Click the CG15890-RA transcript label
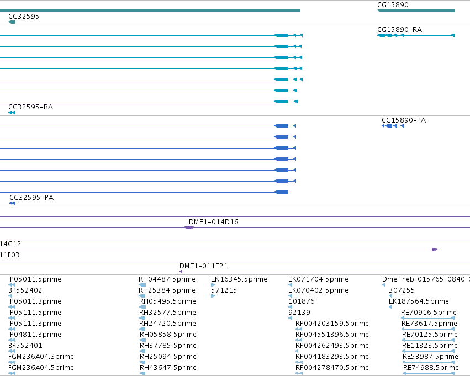 tap(399, 30)
